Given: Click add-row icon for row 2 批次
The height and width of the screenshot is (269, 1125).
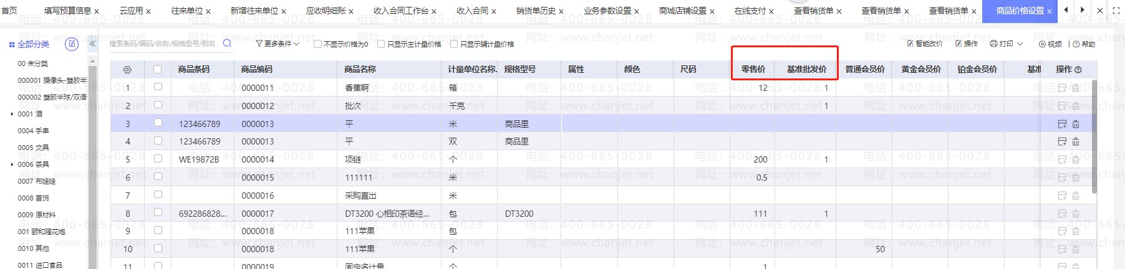Looking at the screenshot, I should (1063, 106).
